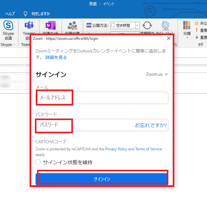Open the Terms of Service link
The width and height of the screenshot is (207, 200).
tap(149, 149)
